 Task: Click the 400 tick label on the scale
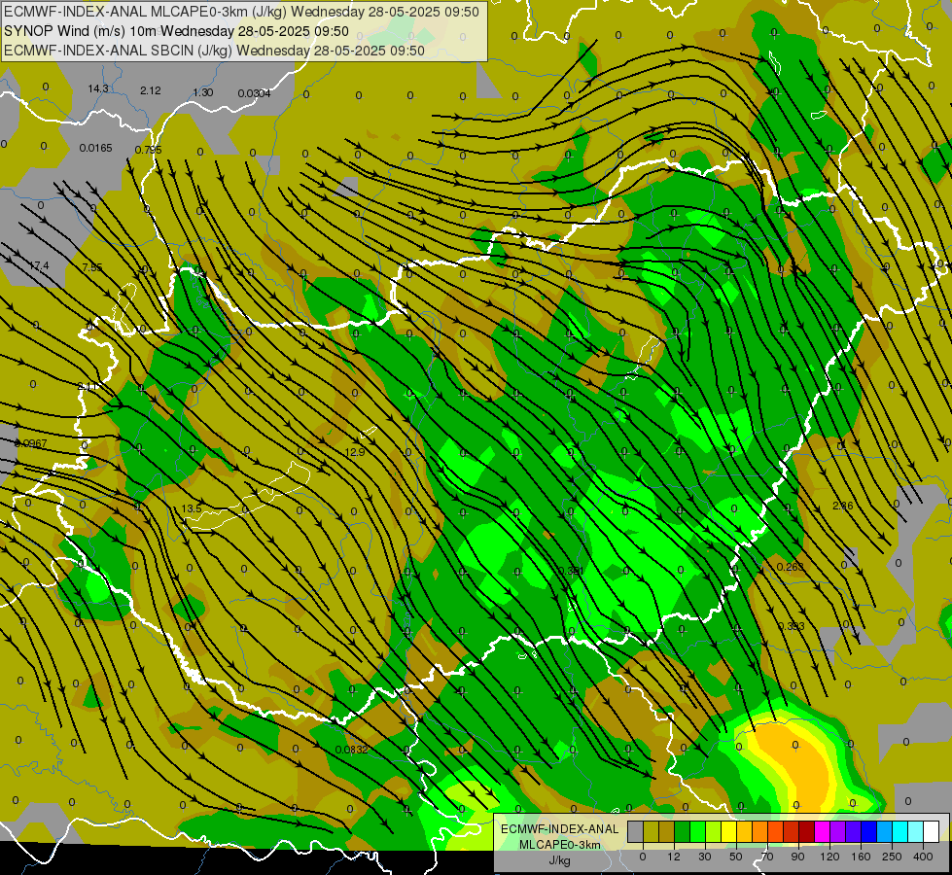(x=923, y=857)
